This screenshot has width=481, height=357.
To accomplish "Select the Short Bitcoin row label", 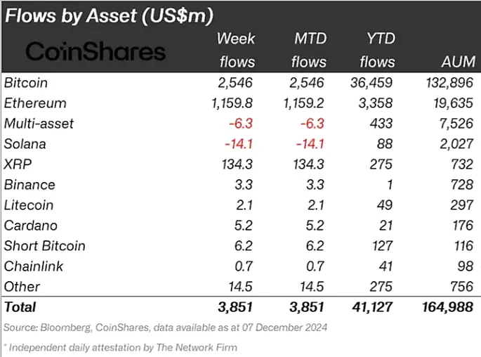I will [x=44, y=246].
